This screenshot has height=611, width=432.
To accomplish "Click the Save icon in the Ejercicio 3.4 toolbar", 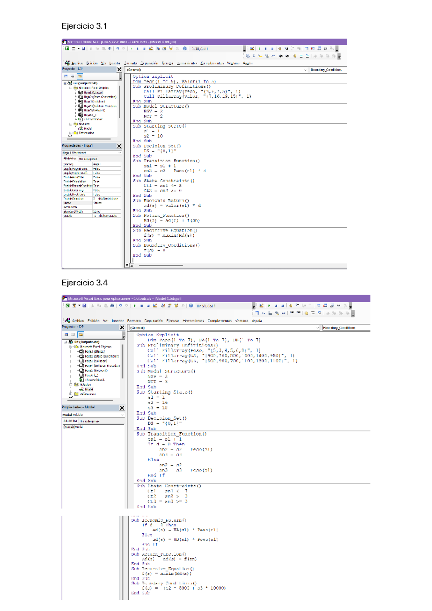I will [x=84, y=306].
